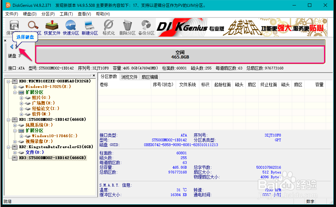Viewport: 336px width, 207px height.
Task: Select the 465.8GB 空闲 free space bar
Action: 180,55
